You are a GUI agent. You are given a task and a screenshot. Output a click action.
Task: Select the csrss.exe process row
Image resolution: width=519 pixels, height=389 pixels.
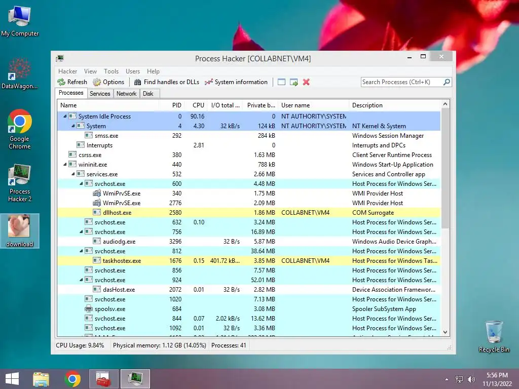249,155
